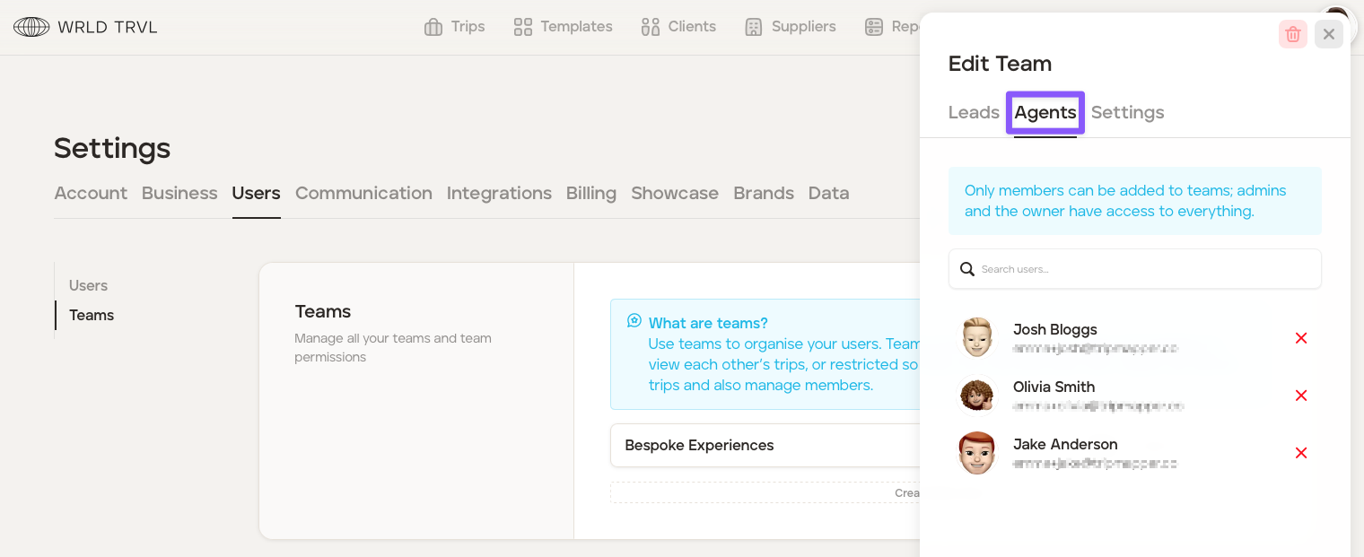Select Users in the left sidebar
The width and height of the screenshot is (1364, 557).
pyautogui.click(x=88, y=285)
